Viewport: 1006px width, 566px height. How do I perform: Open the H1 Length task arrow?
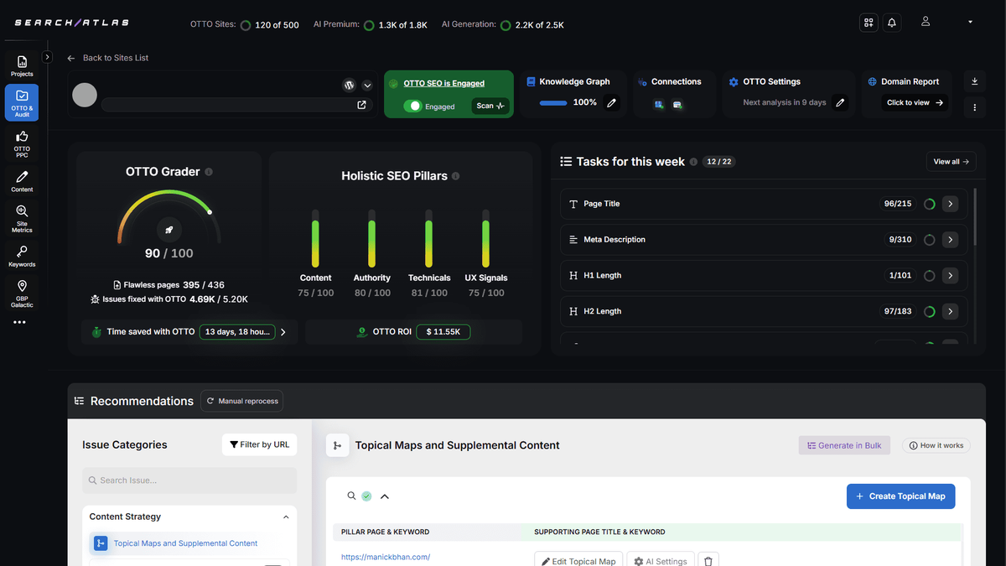(950, 276)
